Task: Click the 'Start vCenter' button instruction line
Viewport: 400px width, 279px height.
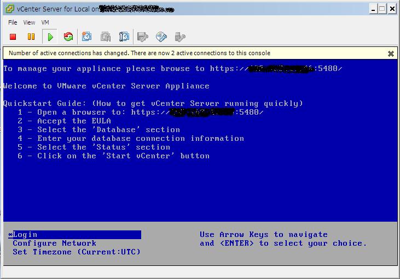Action: tap(123, 156)
